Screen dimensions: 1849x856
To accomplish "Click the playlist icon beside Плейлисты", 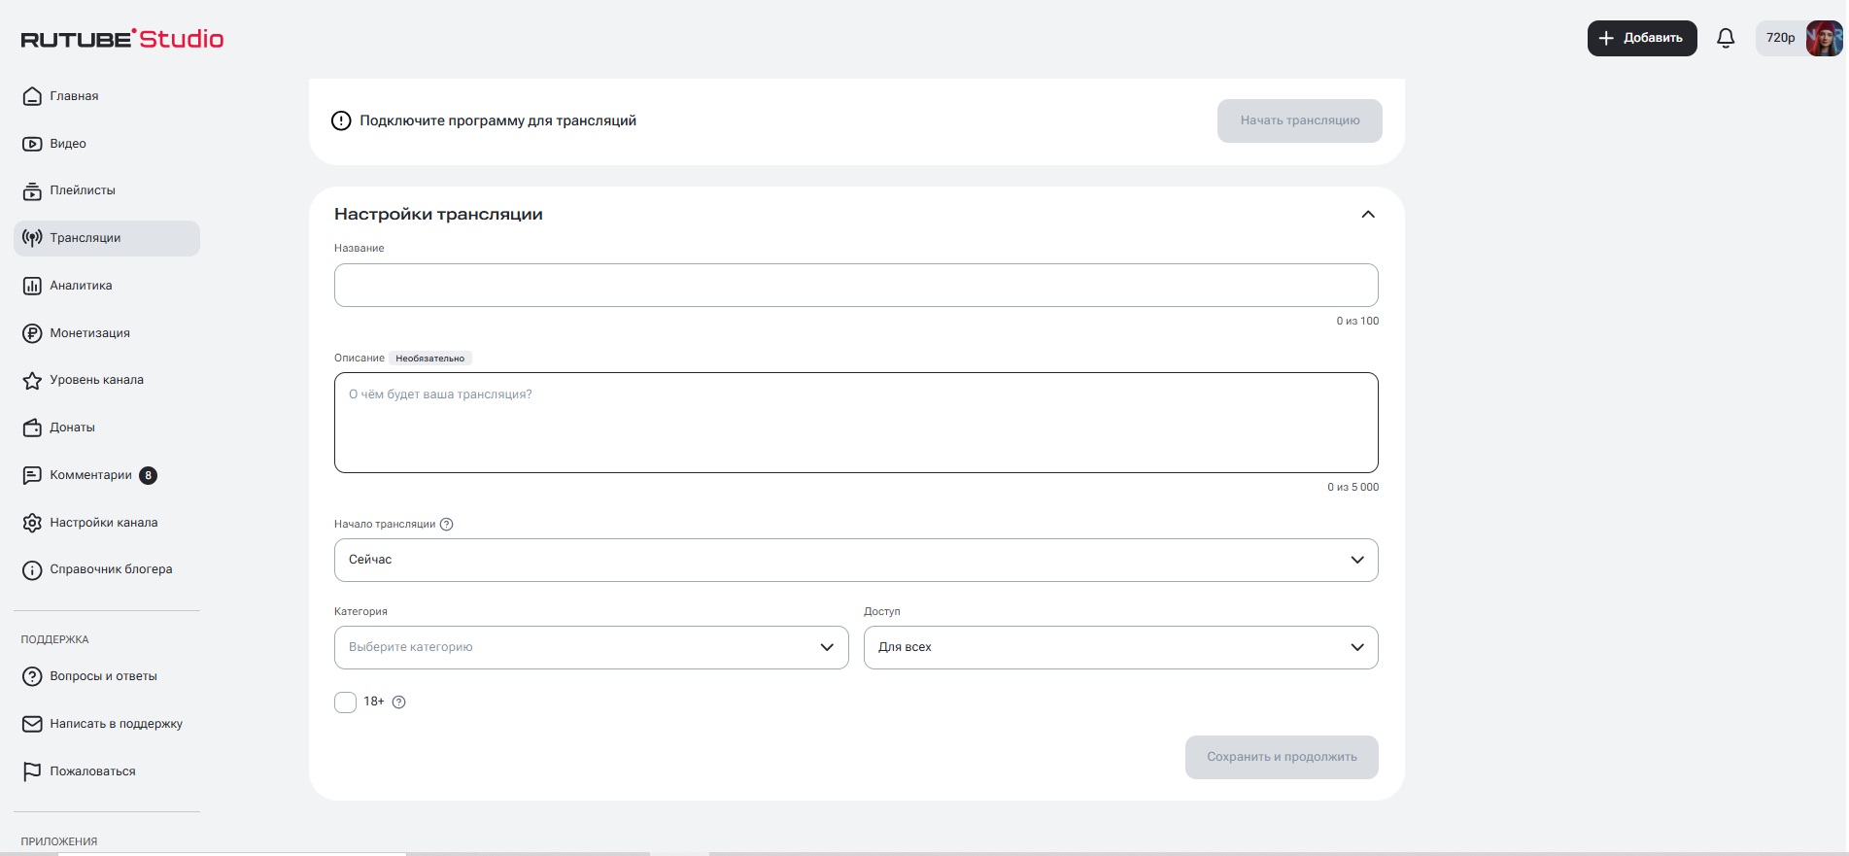I will [32, 191].
